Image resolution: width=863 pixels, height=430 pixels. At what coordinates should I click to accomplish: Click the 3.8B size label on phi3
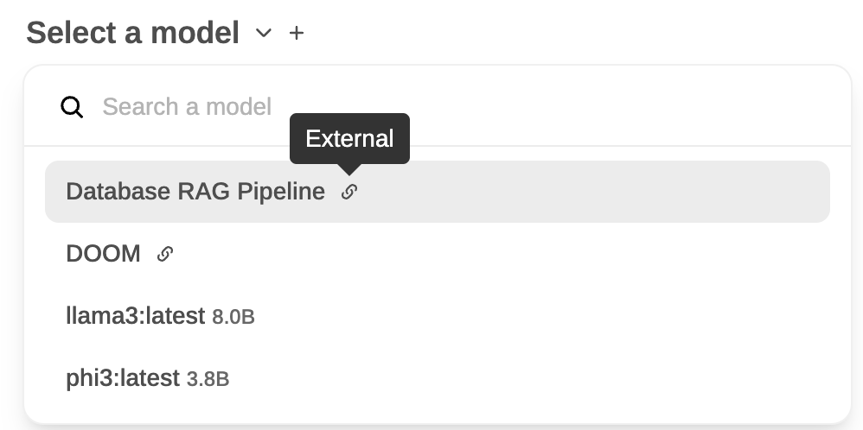click(208, 379)
